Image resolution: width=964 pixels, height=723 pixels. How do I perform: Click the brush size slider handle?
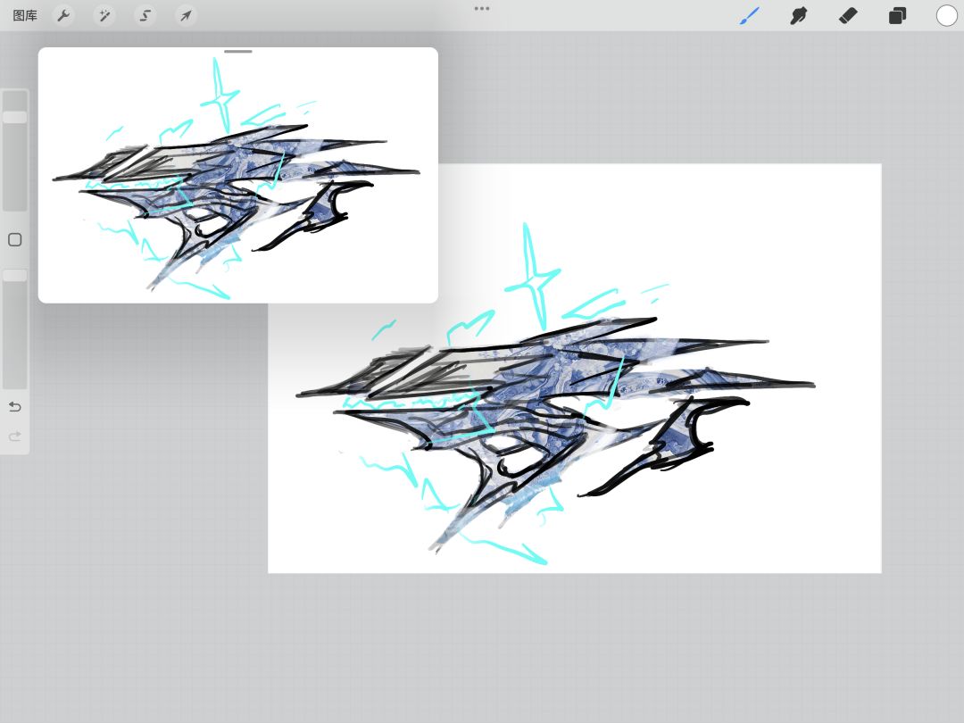(x=15, y=117)
